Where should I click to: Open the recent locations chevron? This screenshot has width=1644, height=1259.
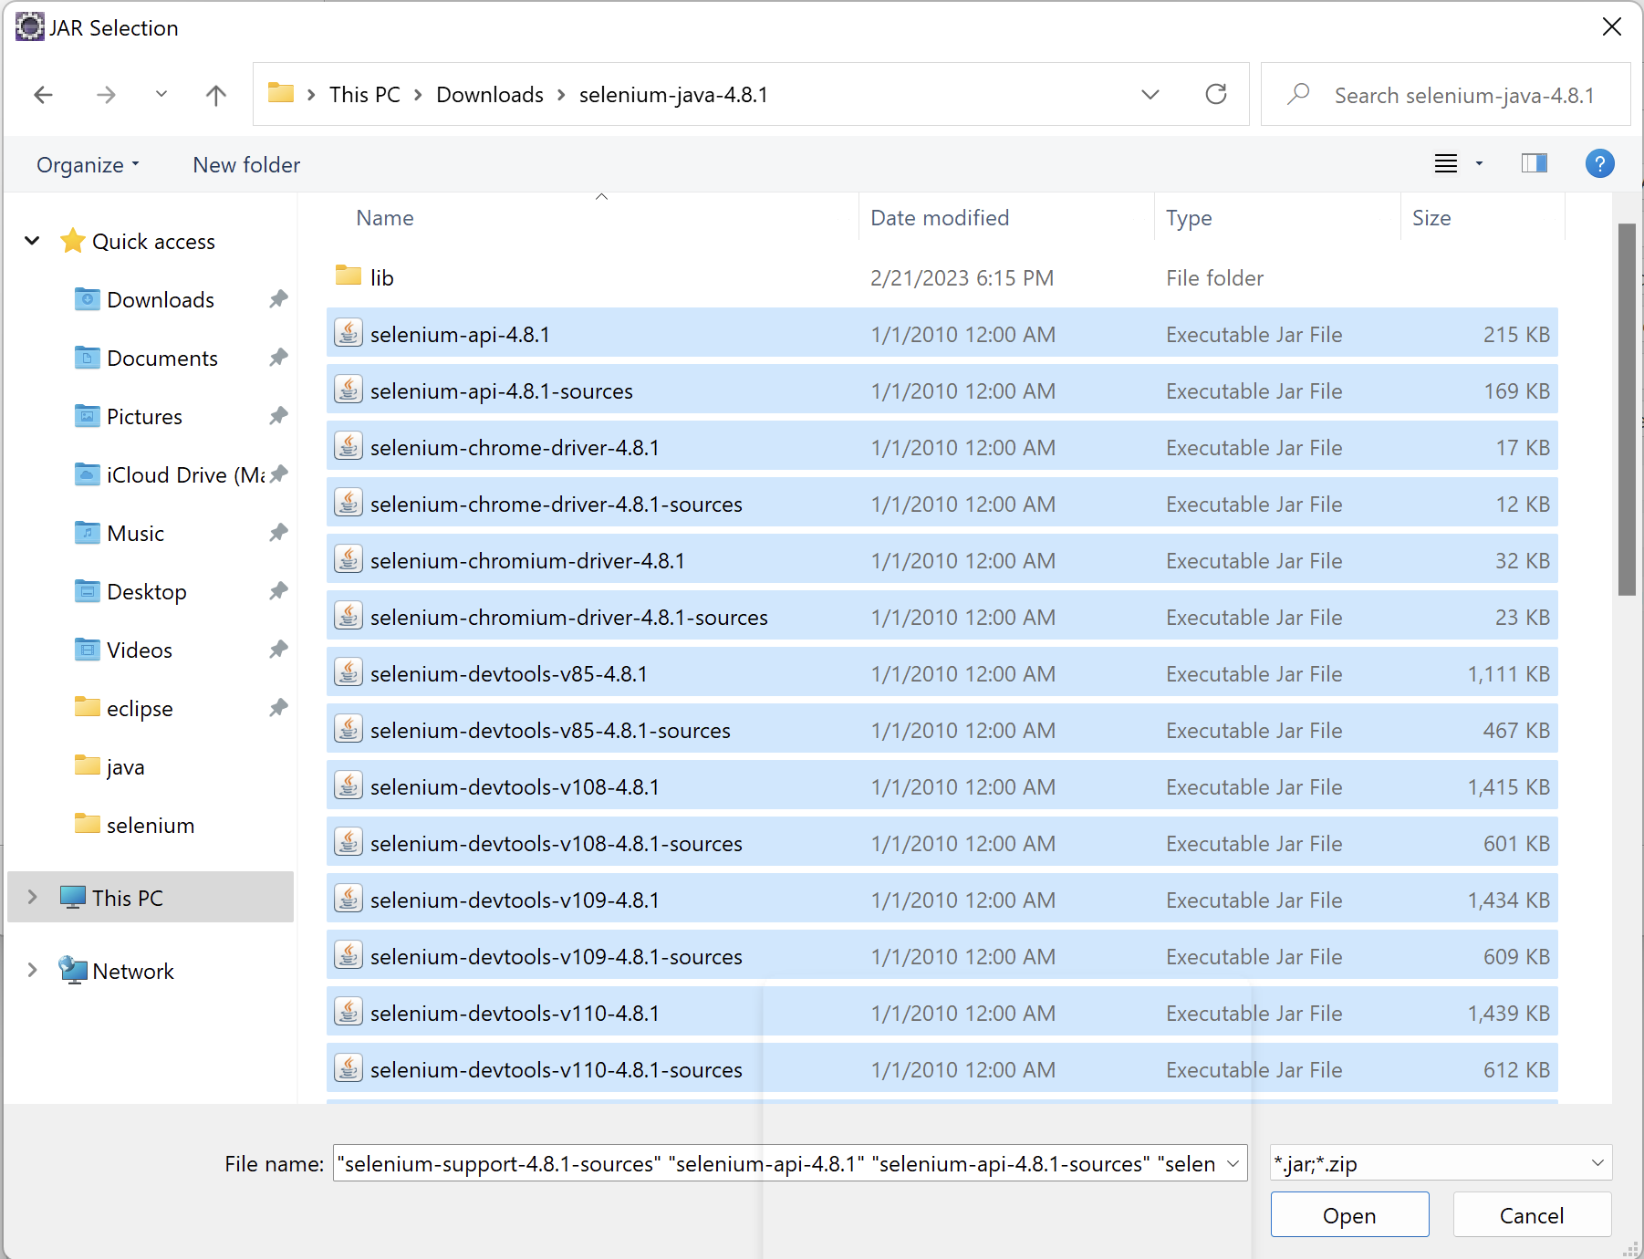point(161,94)
